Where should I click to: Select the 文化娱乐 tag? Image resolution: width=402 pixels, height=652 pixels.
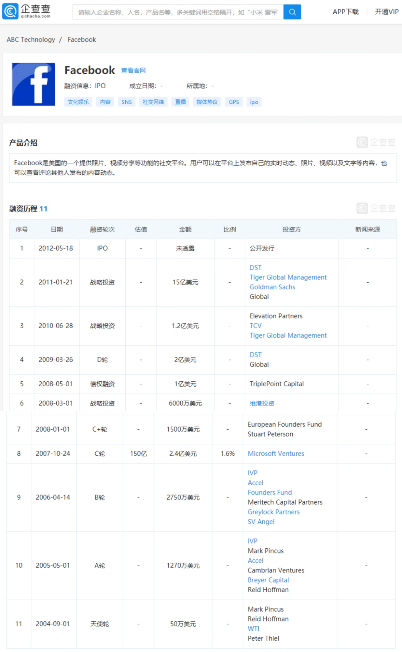coord(78,102)
